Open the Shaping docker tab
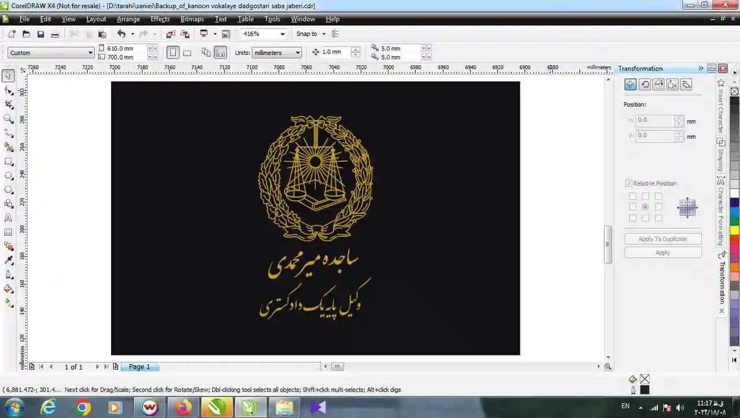This screenshot has width=740, height=418. pyautogui.click(x=721, y=155)
